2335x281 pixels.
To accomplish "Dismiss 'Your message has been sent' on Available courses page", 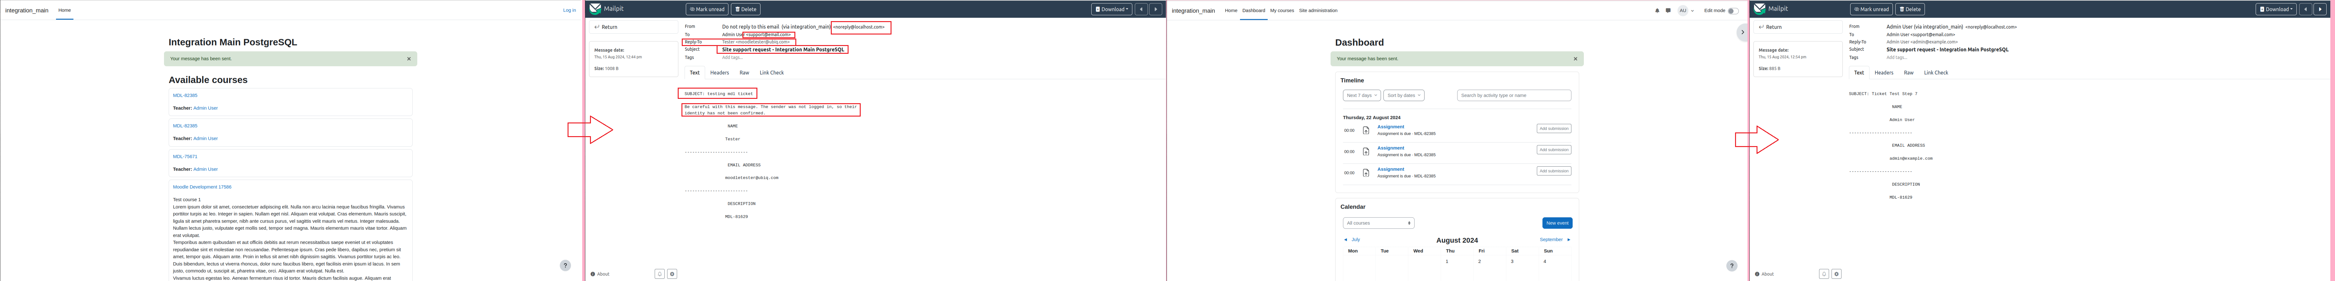I will pyautogui.click(x=409, y=59).
